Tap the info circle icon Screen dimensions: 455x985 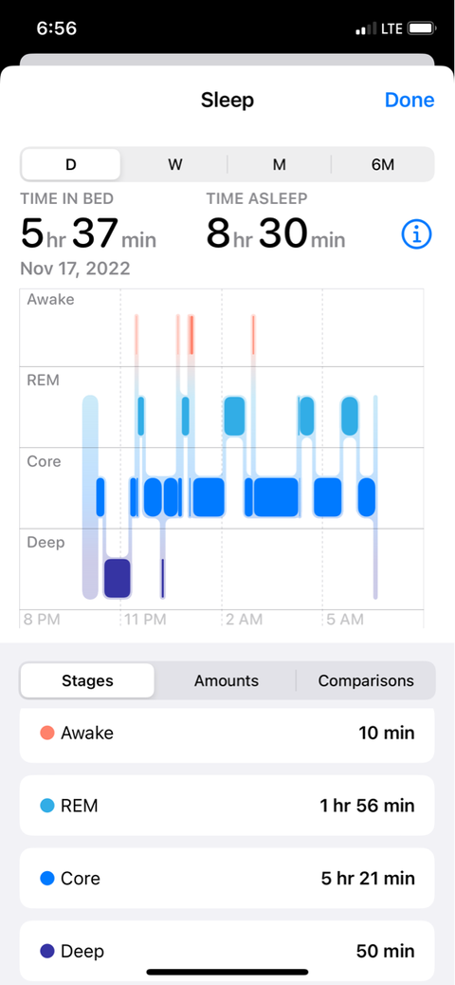pyautogui.click(x=417, y=234)
